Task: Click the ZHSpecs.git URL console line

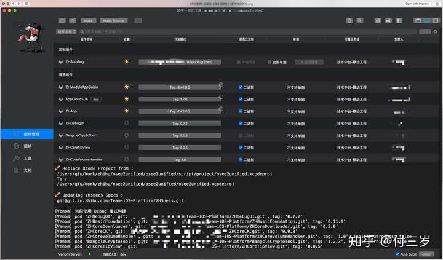Action: (120, 201)
